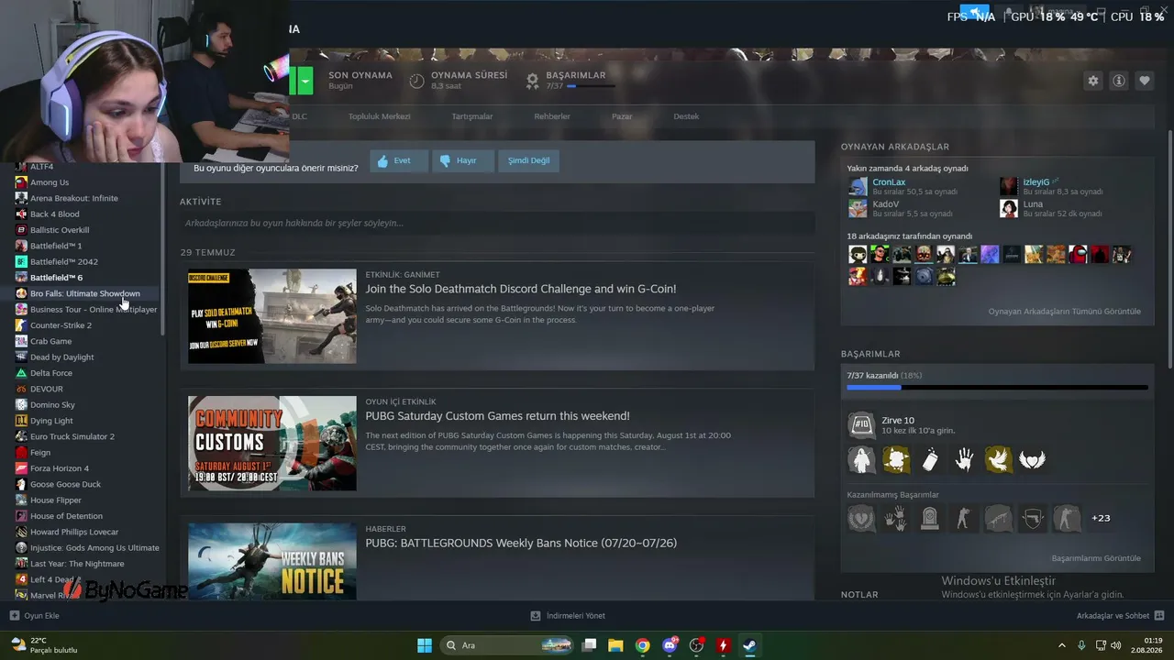
Task: Expand the system tray hidden icons chevron
Action: click(1062, 645)
